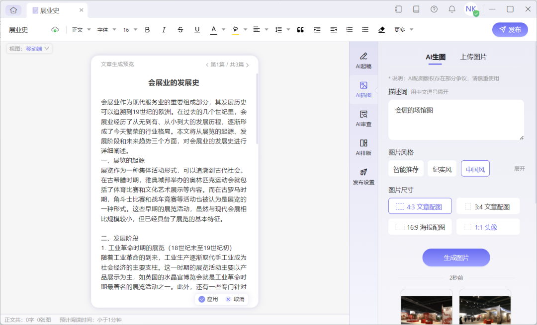Close the 展业史 document tab
This screenshot has width=537, height=325.
(x=81, y=10)
